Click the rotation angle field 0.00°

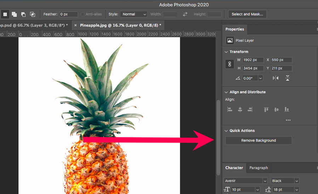coord(250,78)
